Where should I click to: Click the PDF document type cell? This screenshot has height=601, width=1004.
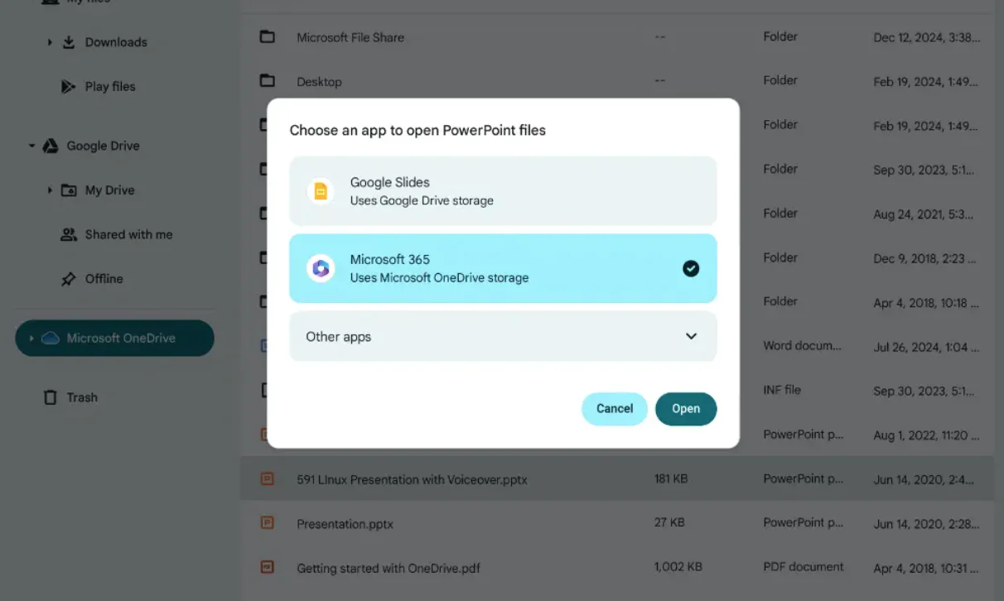(804, 567)
